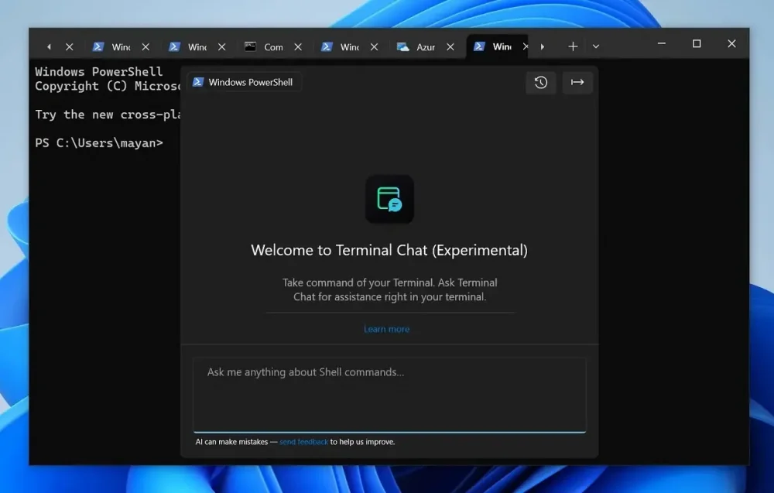This screenshot has height=493, width=774.
Task: Add a new tab with the plus icon
Action: click(573, 46)
